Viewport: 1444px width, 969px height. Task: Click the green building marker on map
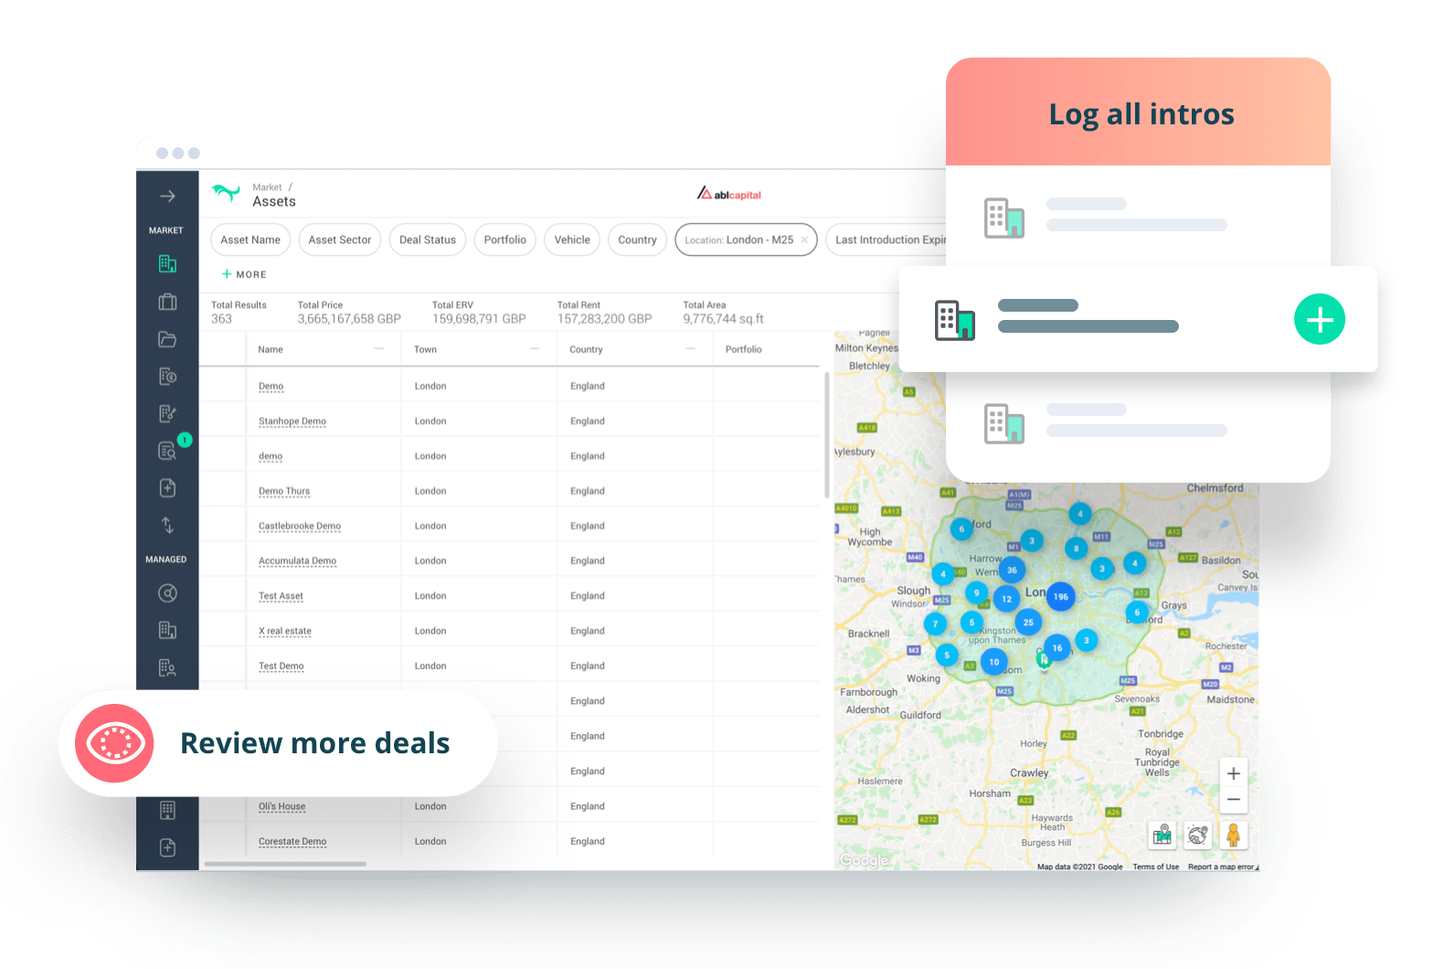[x=1043, y=659]
